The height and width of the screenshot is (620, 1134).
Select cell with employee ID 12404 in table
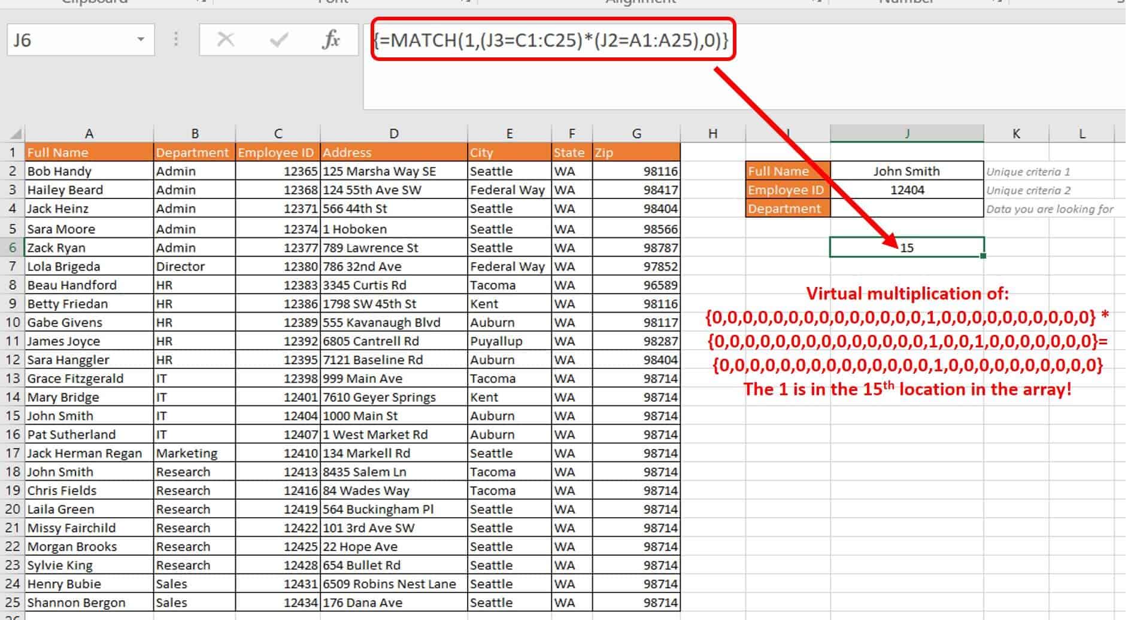click(278, 416)
